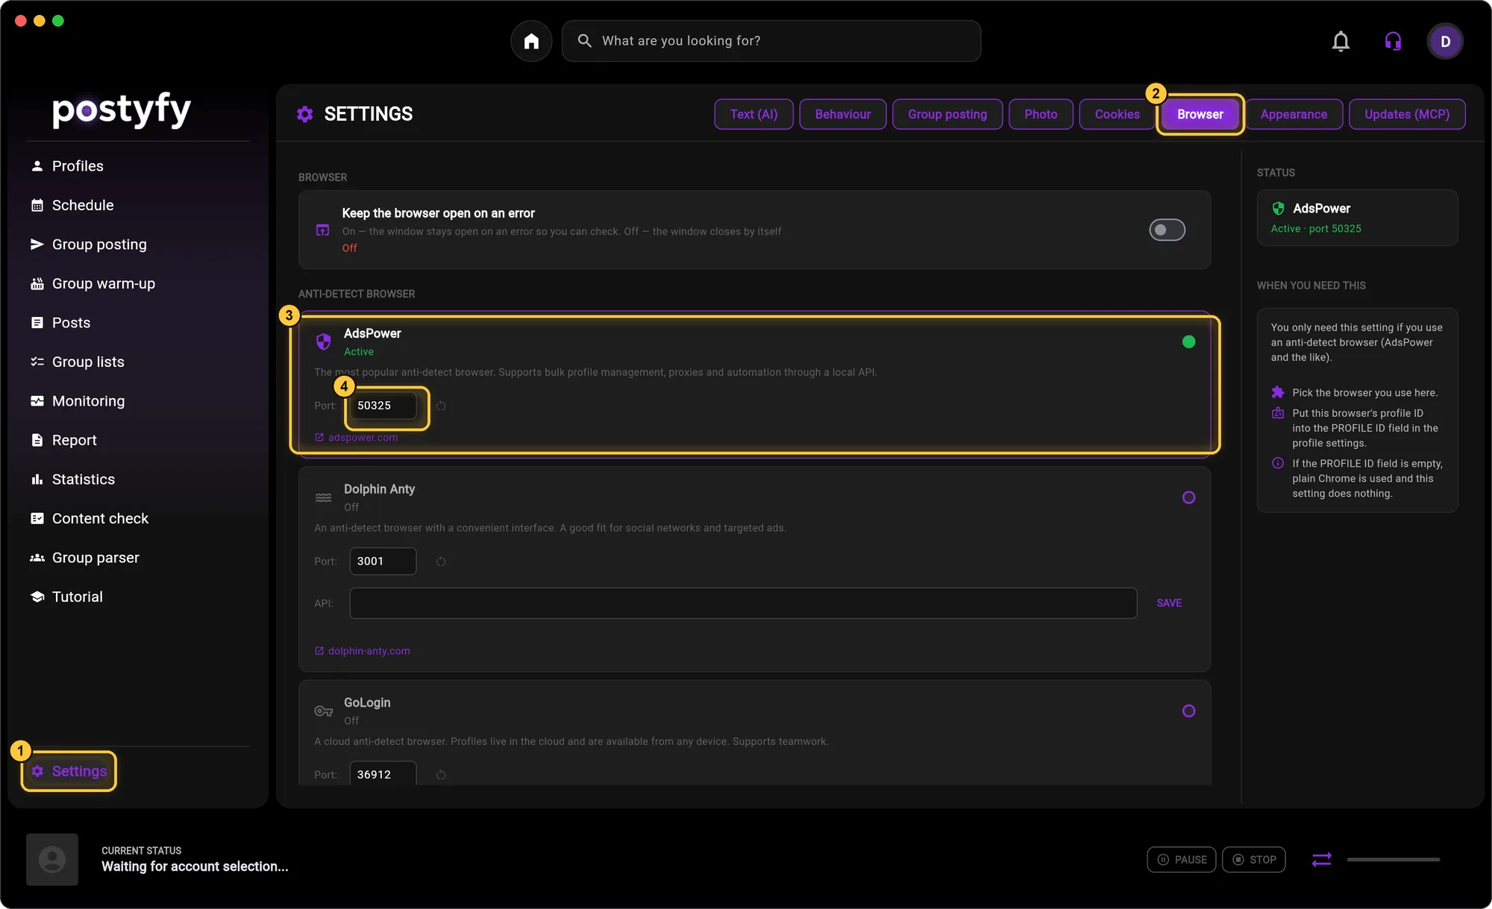
Task: Switch to the Text (AI) tab
Action: click(753, 114)
